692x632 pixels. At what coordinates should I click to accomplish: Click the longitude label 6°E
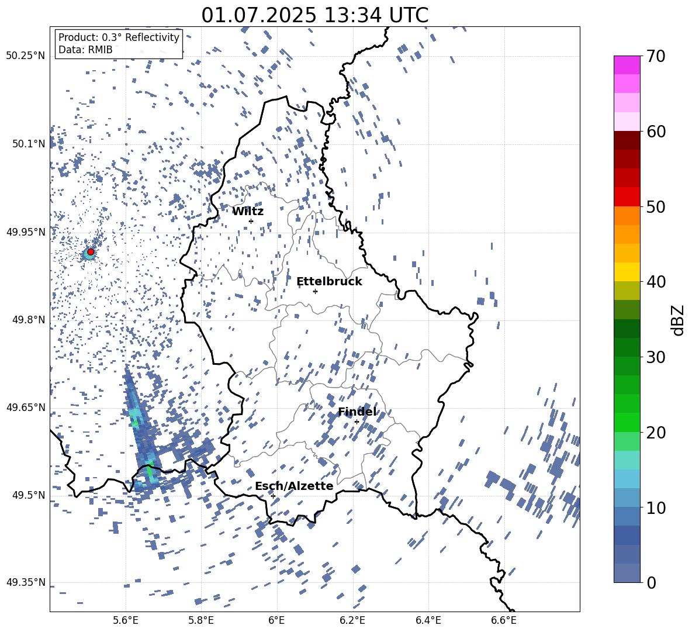coord(276,620)
